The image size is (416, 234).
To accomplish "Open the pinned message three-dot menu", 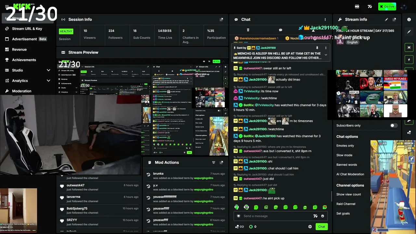I will tap(326, 48).
